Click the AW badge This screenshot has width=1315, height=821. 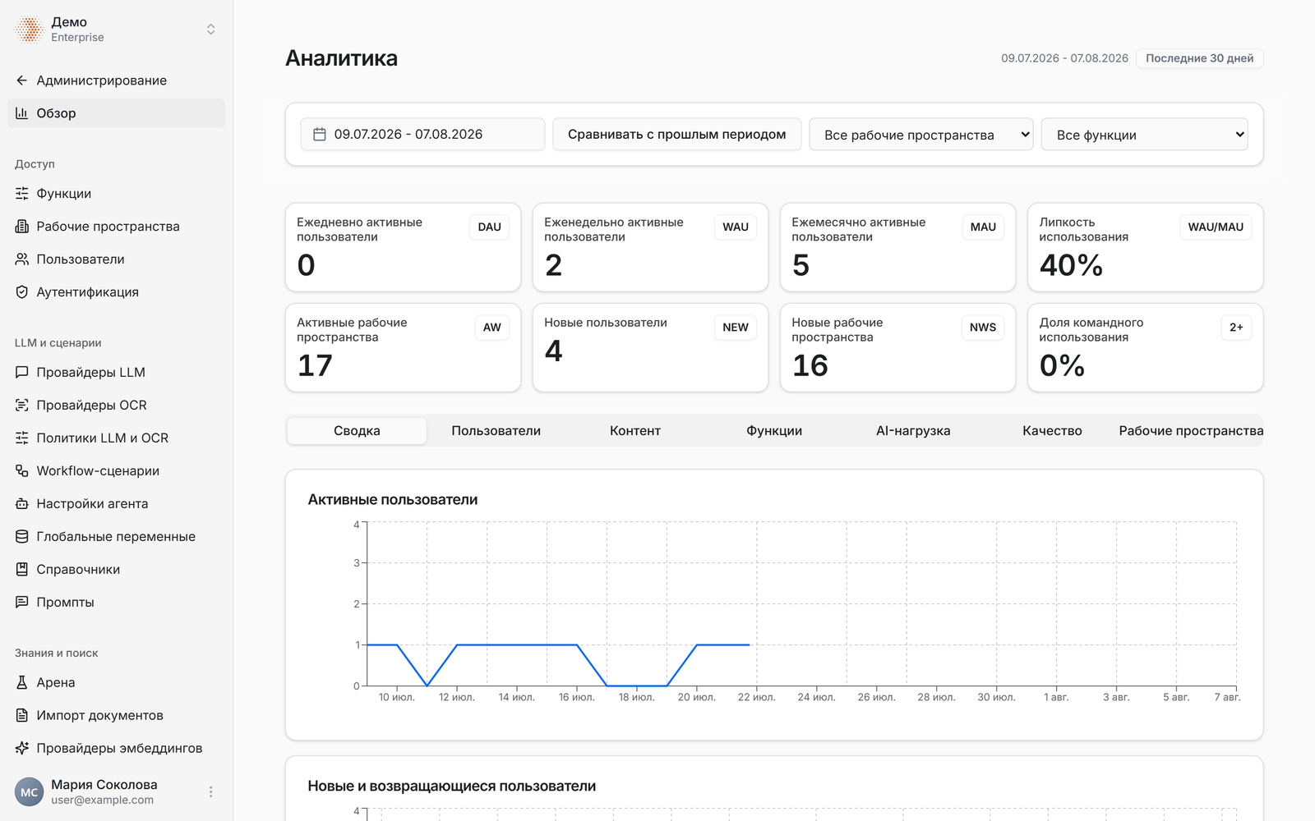[x=492, y=328]
